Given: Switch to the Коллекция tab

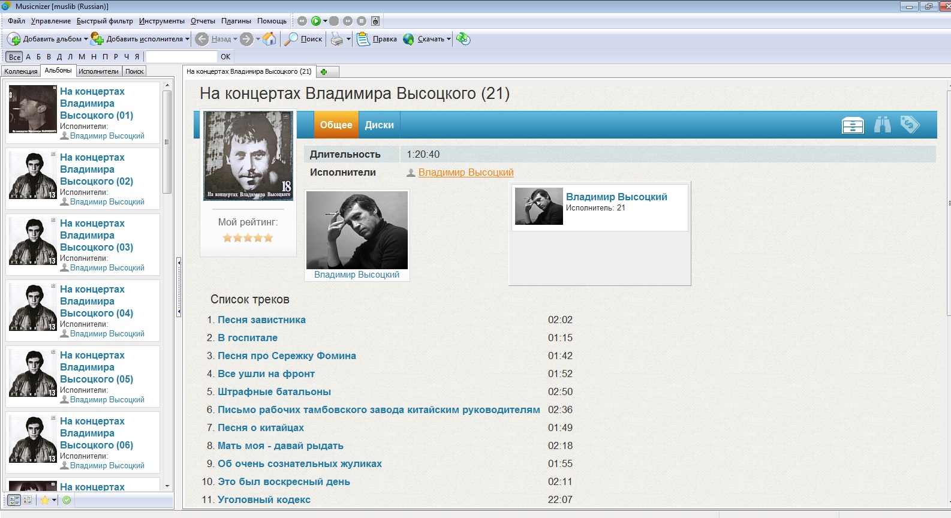Looking at the screenshot, I should pos(21,71).
